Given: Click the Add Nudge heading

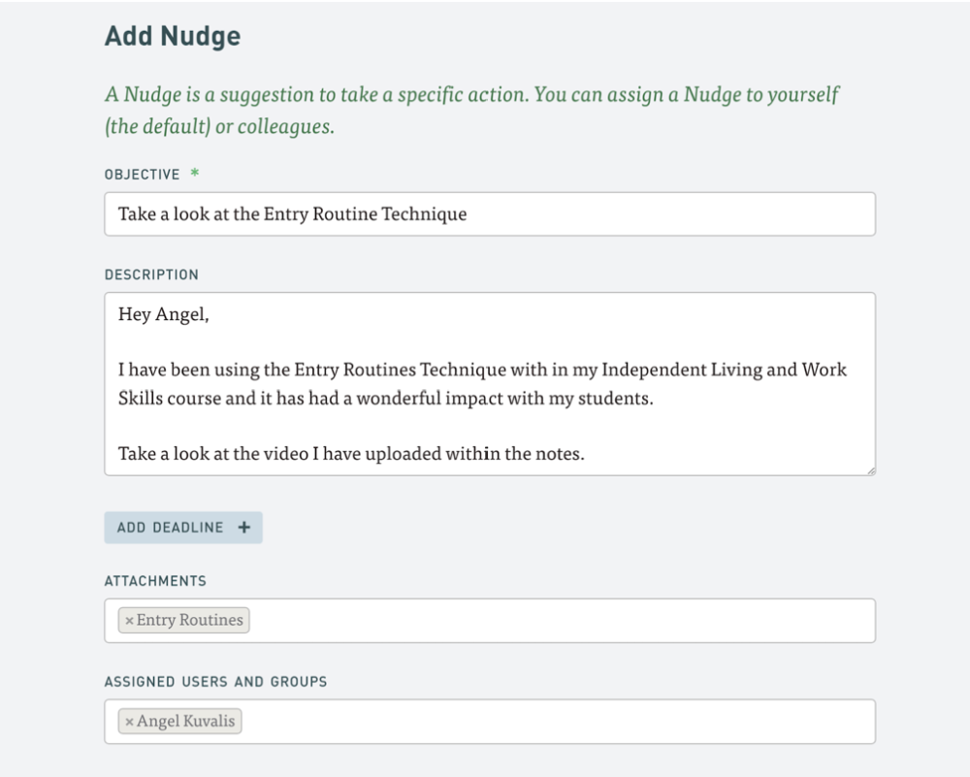Looking at the screenshot, I should [x=173, y=37].
